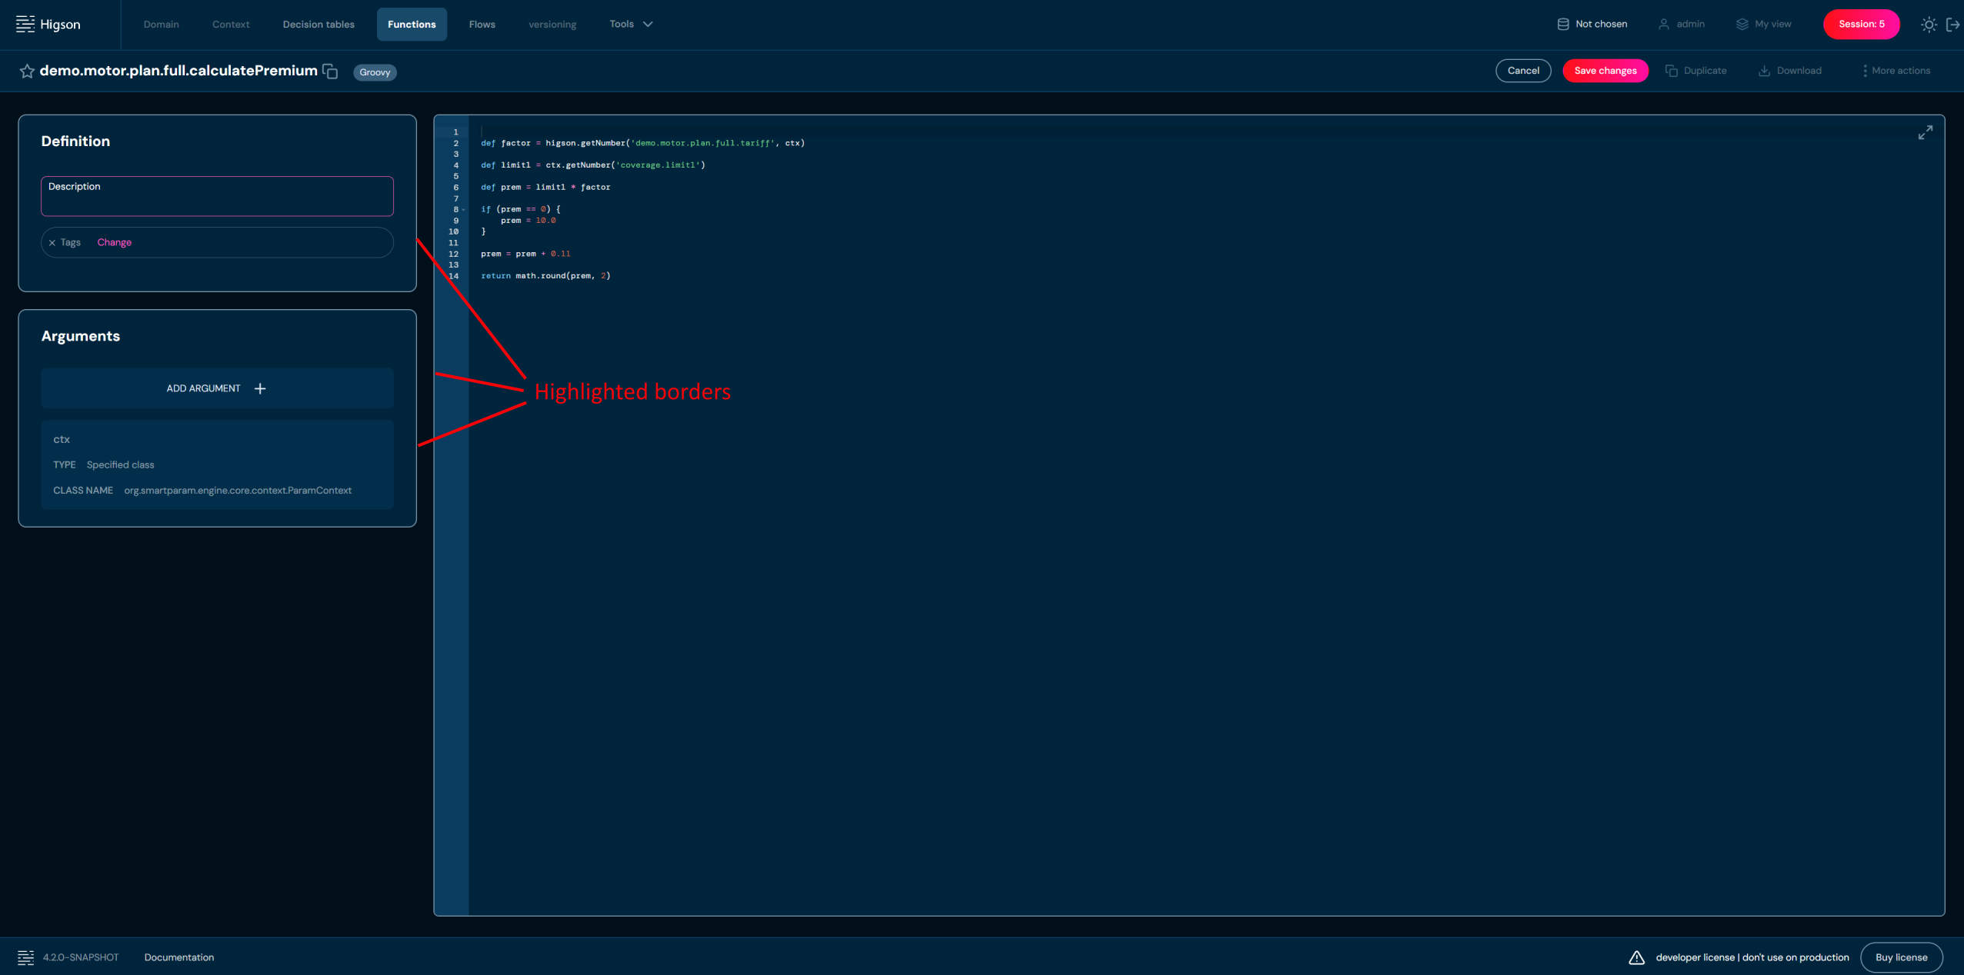Screen dimensions: 1964x975
Task: Open the Flows tab
Action: point(482,25)
